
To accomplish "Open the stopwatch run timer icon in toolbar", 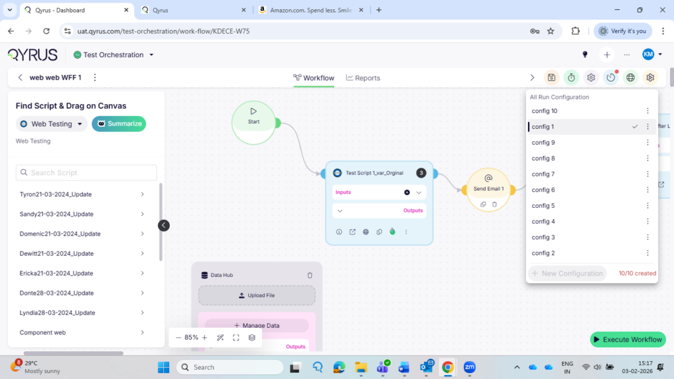I will point(571,77).
